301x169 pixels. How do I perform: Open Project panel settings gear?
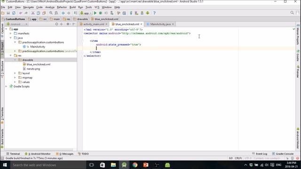68,24
